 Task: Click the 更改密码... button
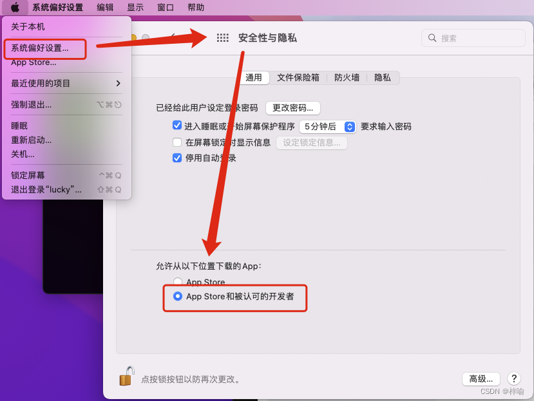point(293,108)
